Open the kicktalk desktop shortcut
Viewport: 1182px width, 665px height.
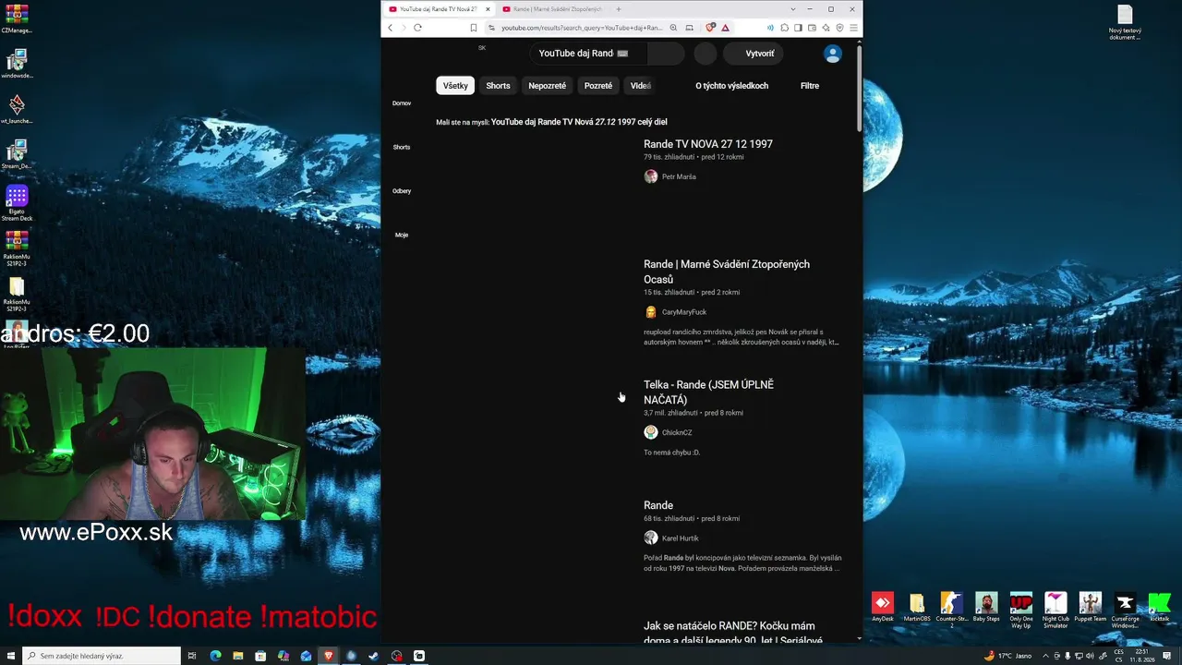coord(1159,607)
